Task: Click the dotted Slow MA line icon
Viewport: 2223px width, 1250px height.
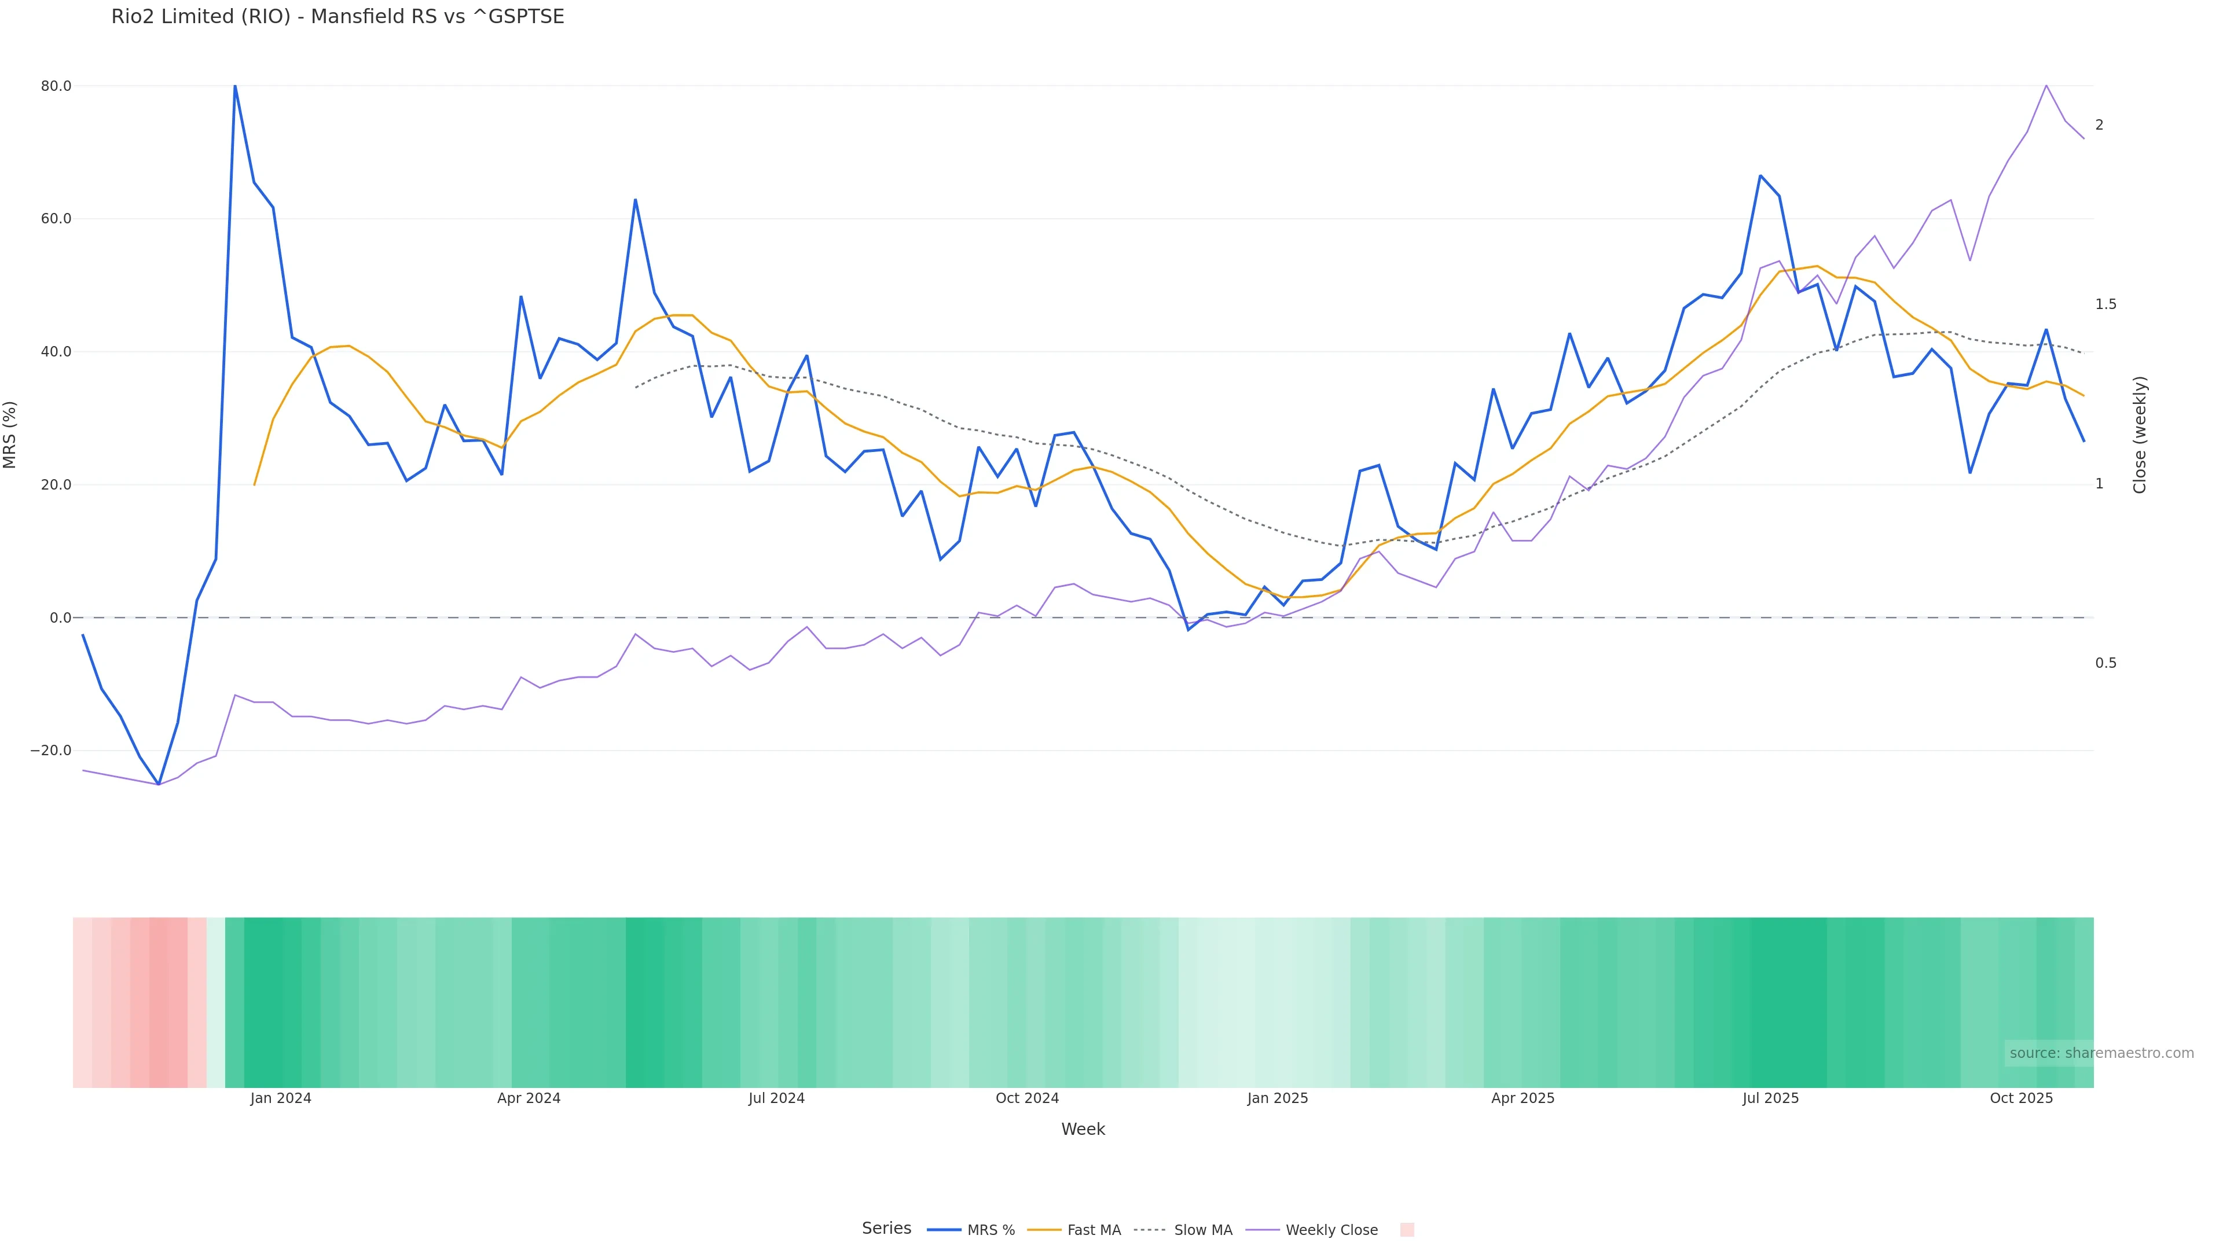Action: 1150,1230
